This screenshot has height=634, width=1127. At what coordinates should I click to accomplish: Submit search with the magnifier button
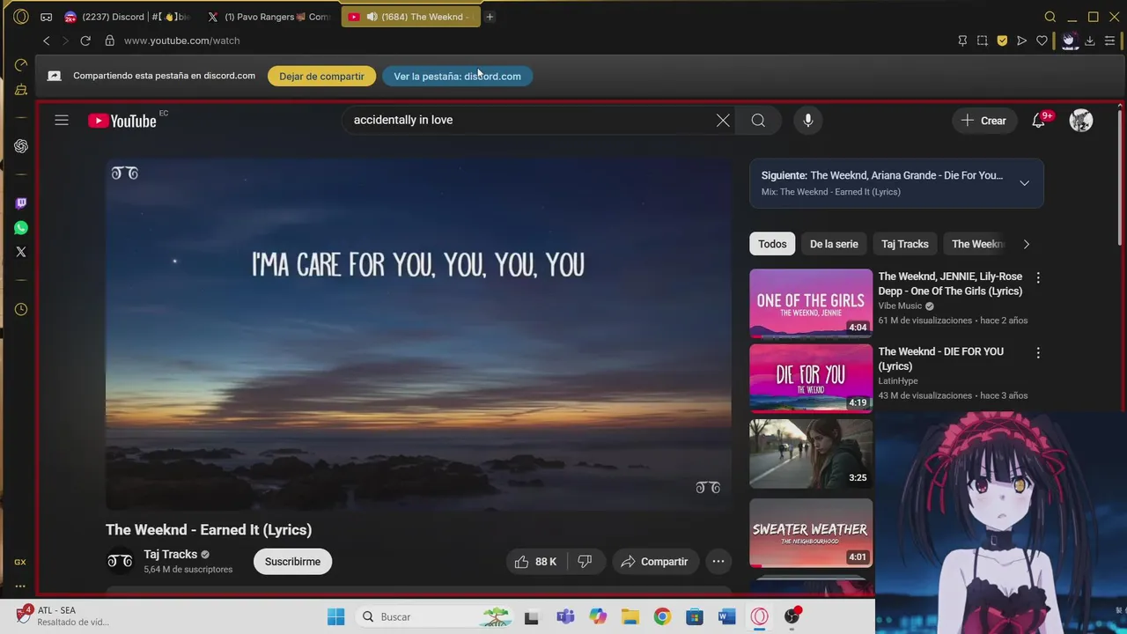coord(758,121)
